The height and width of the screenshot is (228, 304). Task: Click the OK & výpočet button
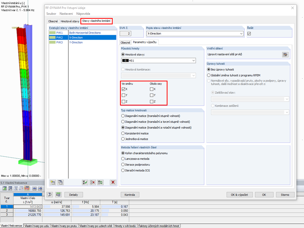point(240,195)
